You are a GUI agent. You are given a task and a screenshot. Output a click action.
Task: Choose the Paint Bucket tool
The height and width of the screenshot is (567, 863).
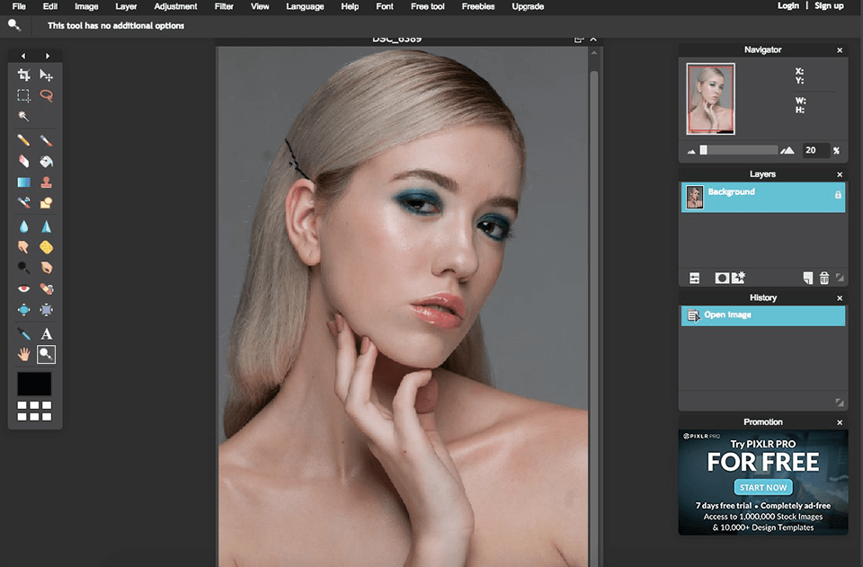46,161
